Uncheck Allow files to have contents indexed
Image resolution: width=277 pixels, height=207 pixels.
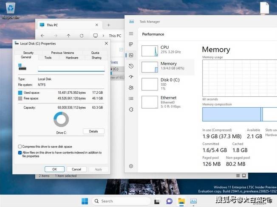tap(20, 153)
